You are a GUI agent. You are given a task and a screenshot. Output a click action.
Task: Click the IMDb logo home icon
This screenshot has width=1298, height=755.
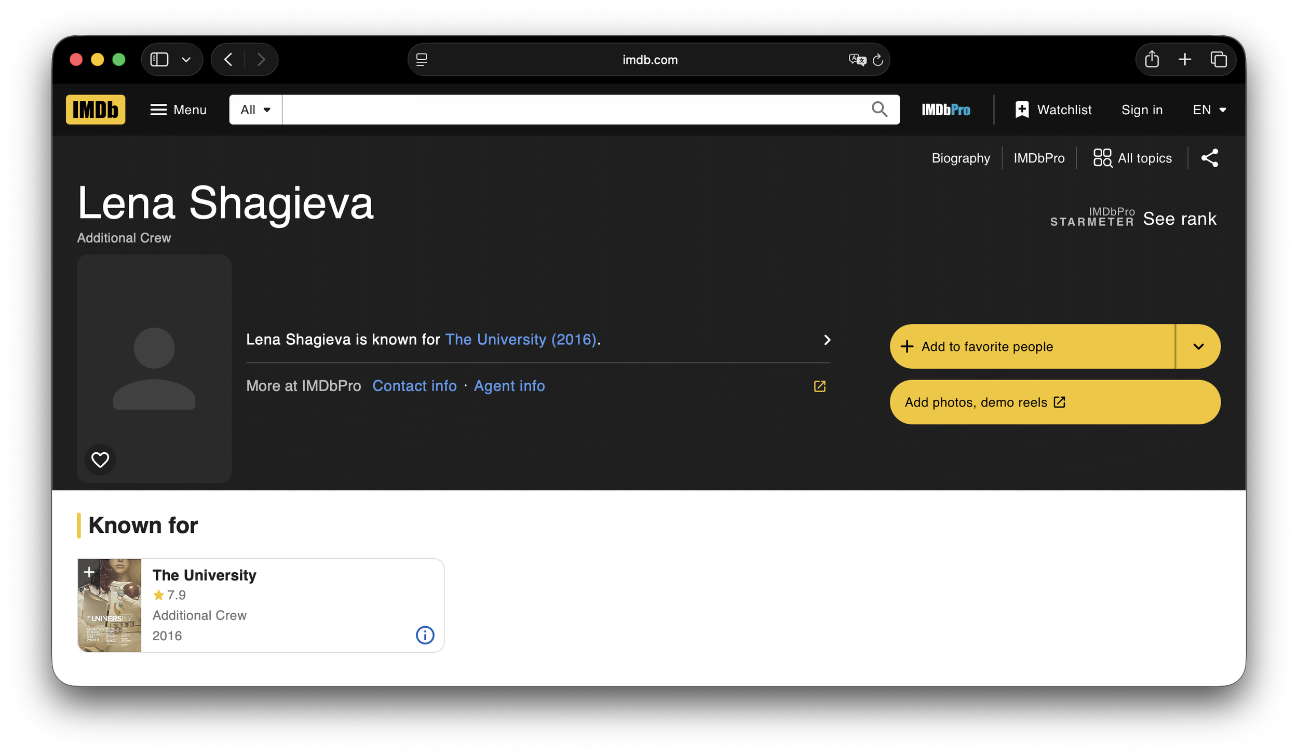(x=96, y=110)
